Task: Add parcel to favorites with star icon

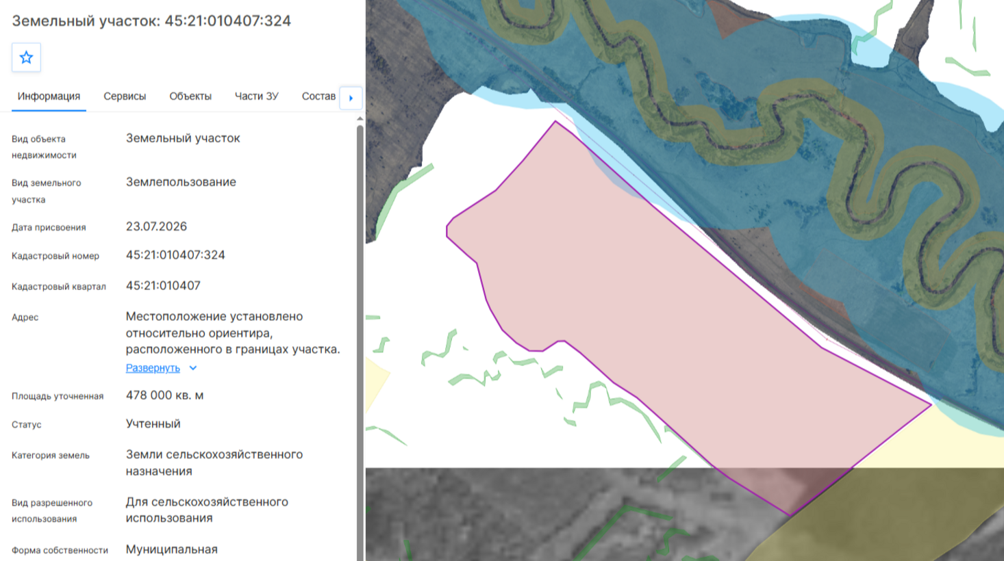Action: click(x=26, y=57)
